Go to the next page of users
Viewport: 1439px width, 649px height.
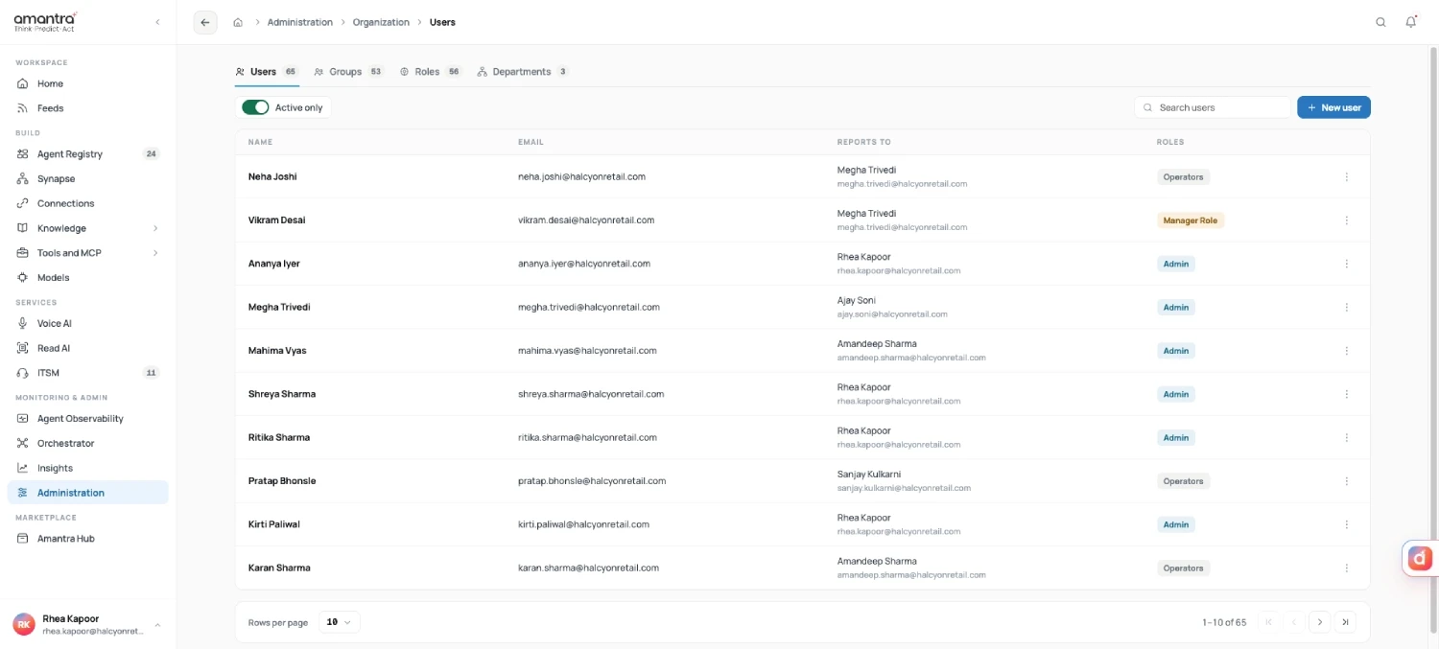click(x=1320, y=622)
